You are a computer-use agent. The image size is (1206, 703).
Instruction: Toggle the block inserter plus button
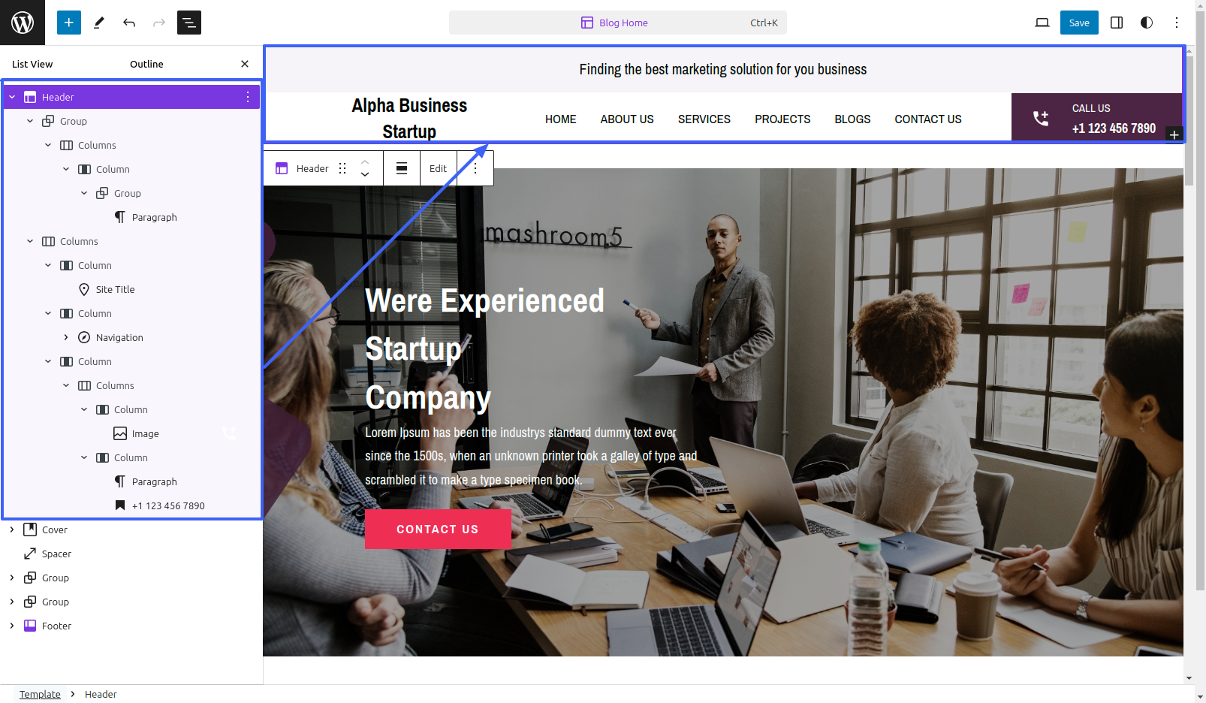coord(69,23)
